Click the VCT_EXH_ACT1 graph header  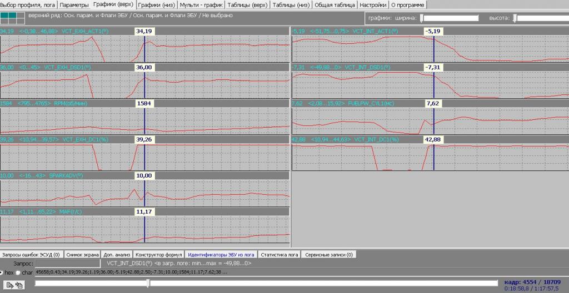[144, 32]
